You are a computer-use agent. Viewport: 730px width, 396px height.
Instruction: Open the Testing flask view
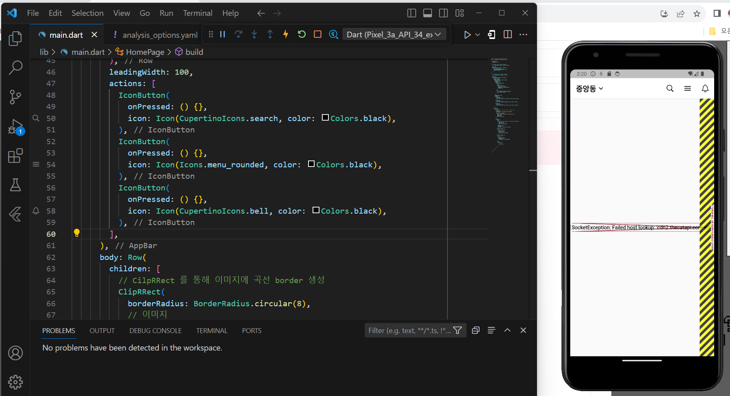point(15,185)
